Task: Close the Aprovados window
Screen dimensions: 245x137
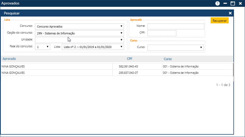Action: pos(240,3)
